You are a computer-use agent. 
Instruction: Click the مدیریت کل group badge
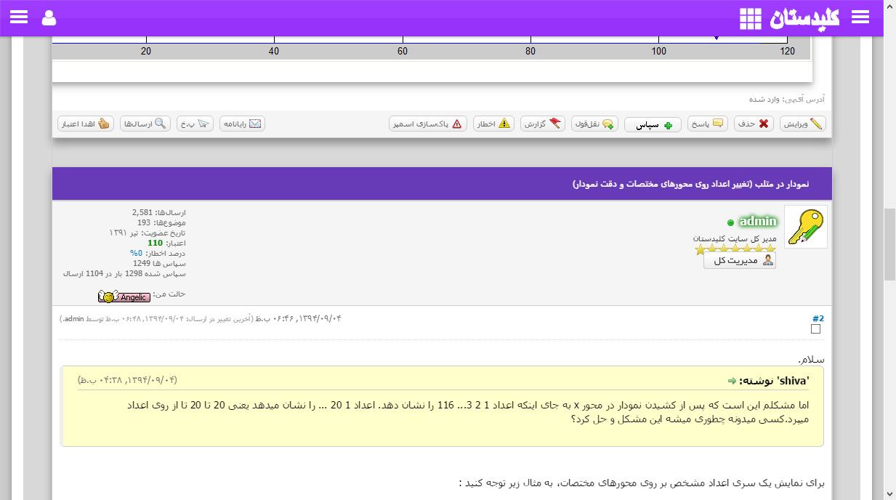pyautogui.click(x=740, y=260)
